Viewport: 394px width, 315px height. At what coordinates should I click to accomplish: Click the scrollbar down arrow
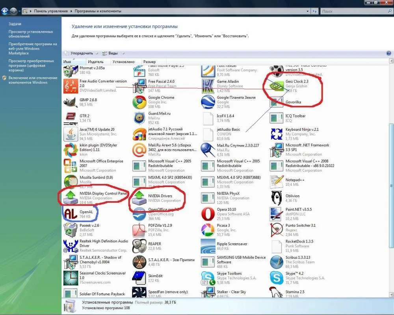tap(391, 295)
